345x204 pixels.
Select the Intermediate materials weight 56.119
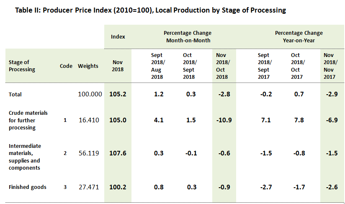tap(89, 154)
